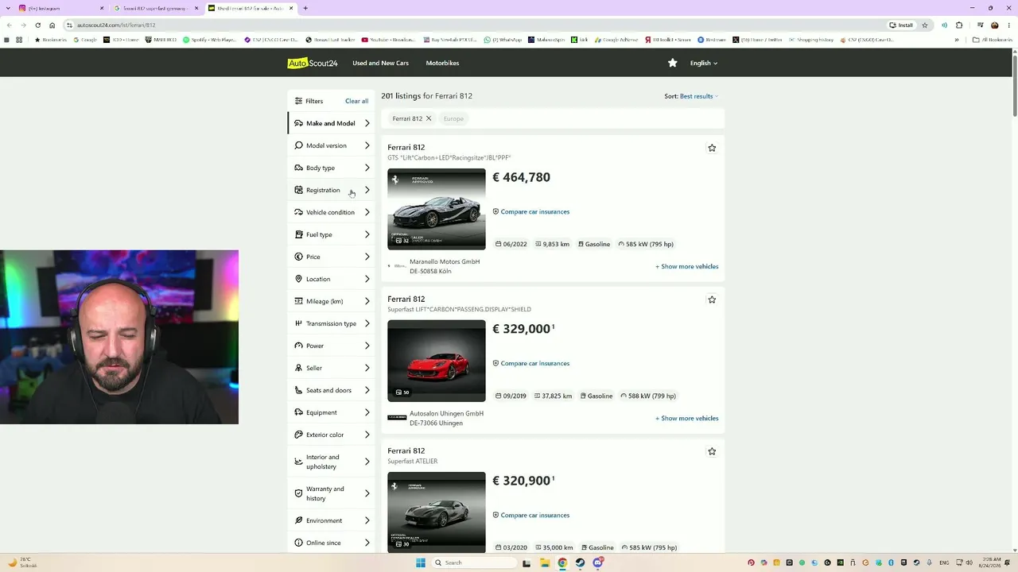This screenshot has width=1018, height=572.
Task: Expand the Make and Model filter
Action: pos(332,123)
